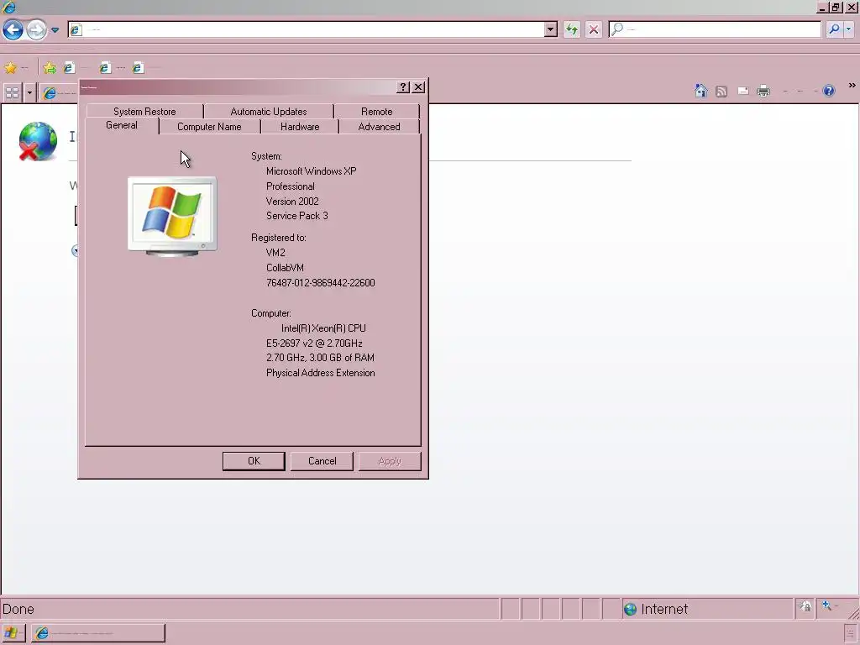The width and height of the screenshot is (860, 645).
Task: Click the 'Intel(R) Xeon(R) CPU' text
Action: click(323, 328)
